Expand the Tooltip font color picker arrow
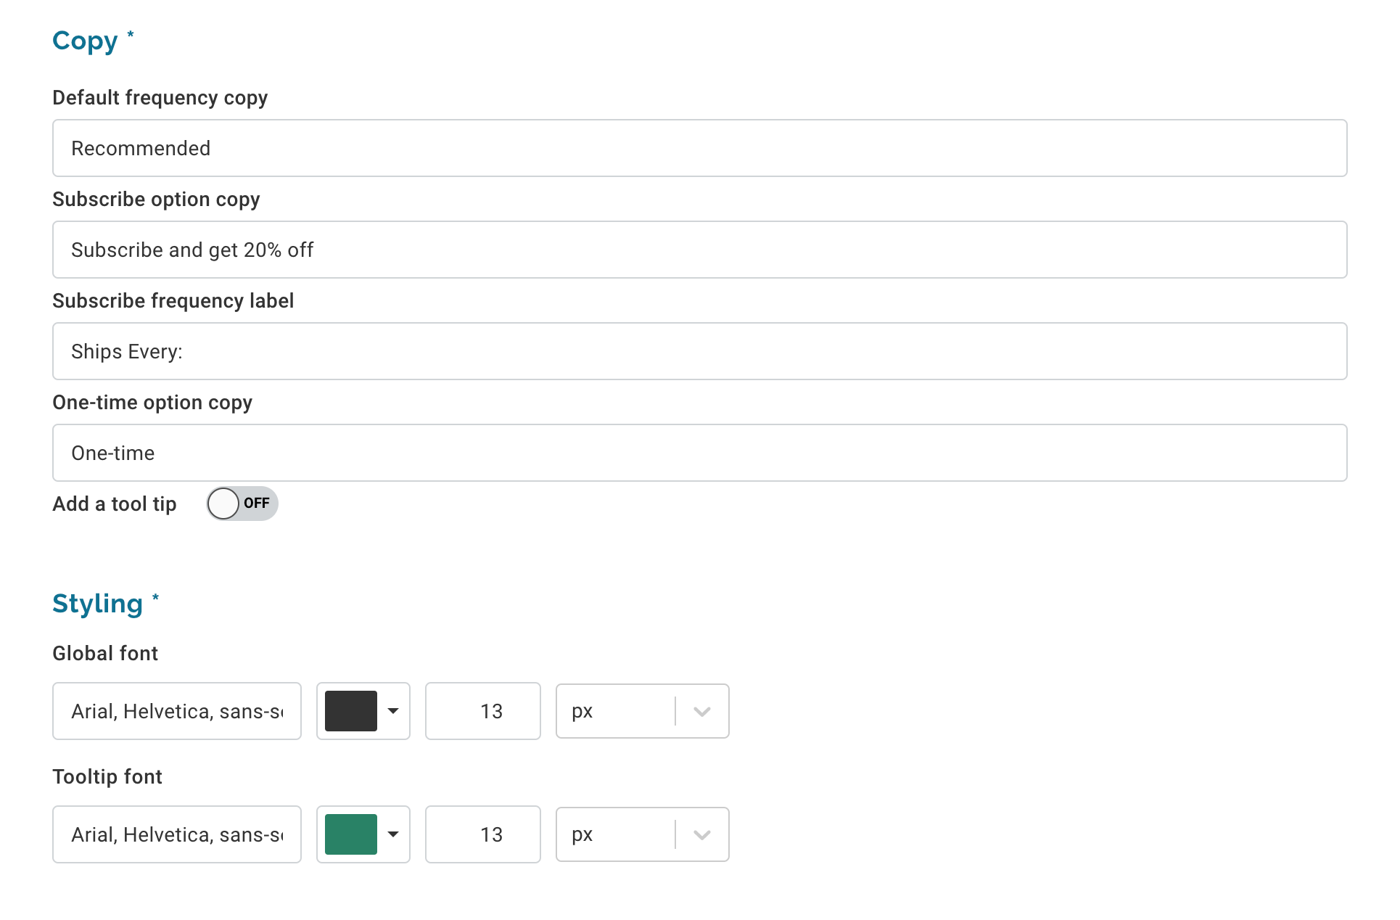Screen dimensions: 1400x920 pyautogui.click(x=393, y=834)
